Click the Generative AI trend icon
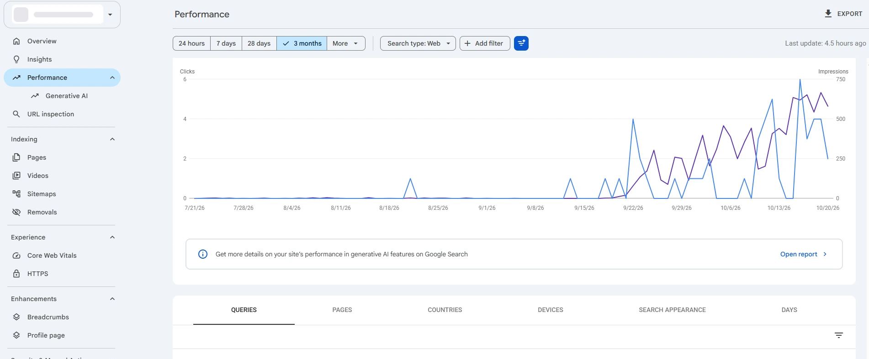The width and height of the screenshot is (869, 359). pos(35,96)
